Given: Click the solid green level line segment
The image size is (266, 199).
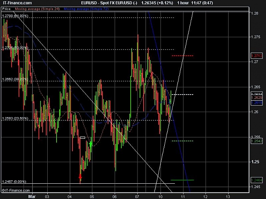Looking at the screenshot, I should tap(182, 180).
